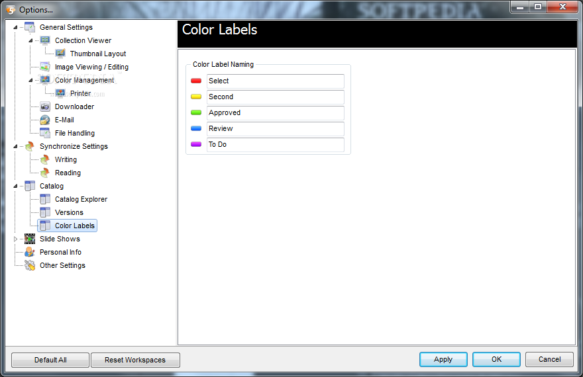Click the blue color label swatch

pyautogui.click(x=196, y=128)
